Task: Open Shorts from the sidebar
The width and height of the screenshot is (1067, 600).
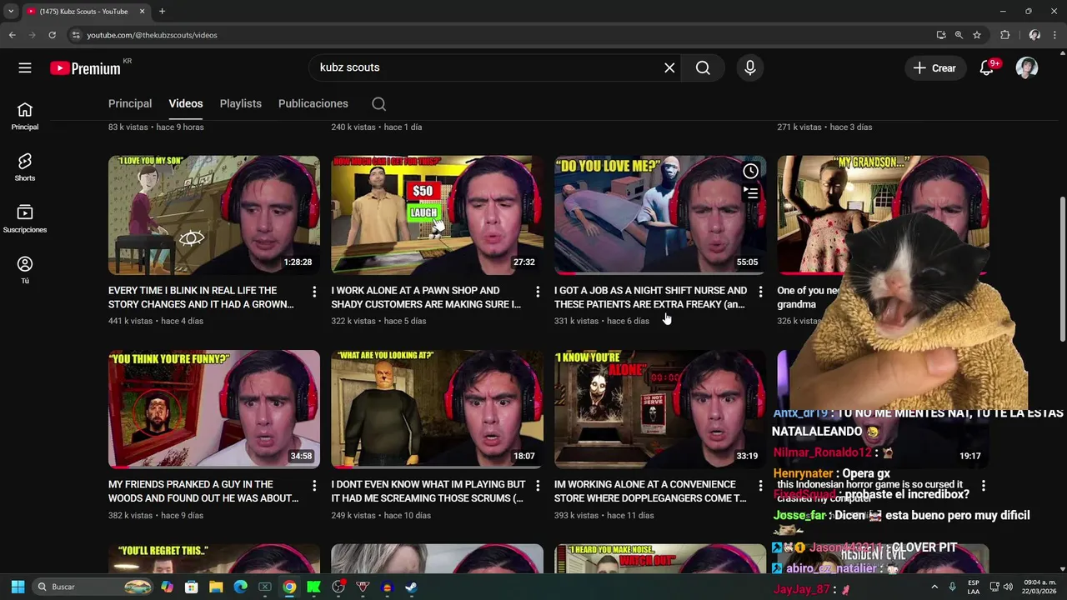Action: (x=25, y=167)
